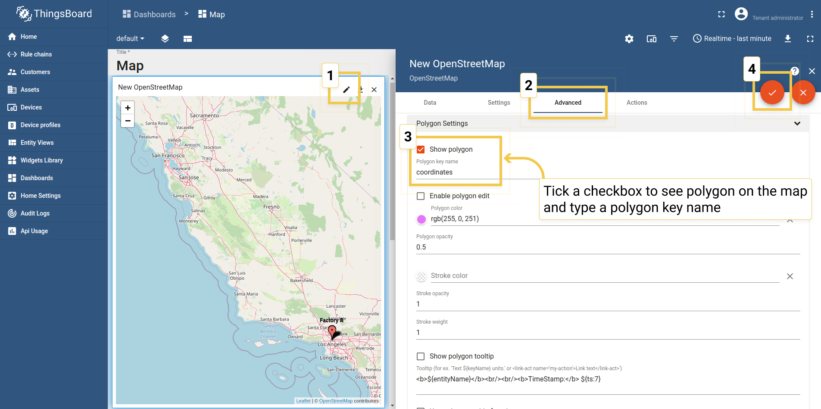The width and height of the screenshot is (821, 409).
Task: Open Leaflet attribution link
Action: click(x=303, y=401)
